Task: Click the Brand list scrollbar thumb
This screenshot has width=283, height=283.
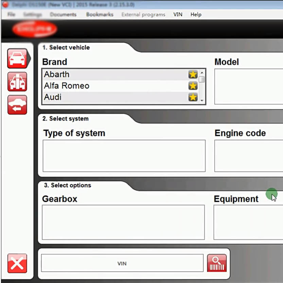Action: (202, 79)
